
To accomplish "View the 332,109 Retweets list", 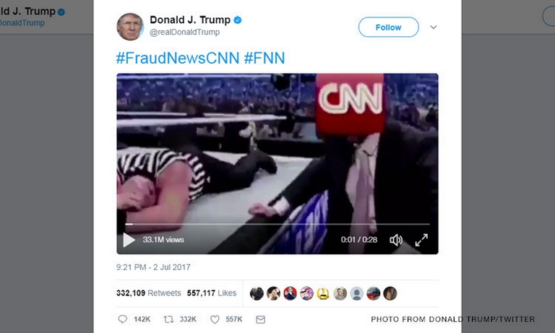I will point(149,293).
